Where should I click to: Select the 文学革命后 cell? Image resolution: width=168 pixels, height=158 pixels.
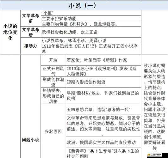coord(31,32)
